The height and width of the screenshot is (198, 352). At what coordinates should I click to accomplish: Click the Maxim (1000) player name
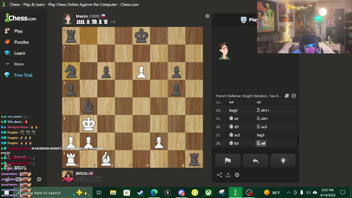pos(88,16)
